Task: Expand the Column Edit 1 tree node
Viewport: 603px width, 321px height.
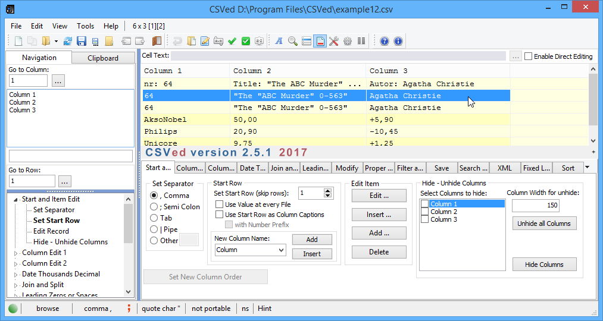Action: coord(15,253)
